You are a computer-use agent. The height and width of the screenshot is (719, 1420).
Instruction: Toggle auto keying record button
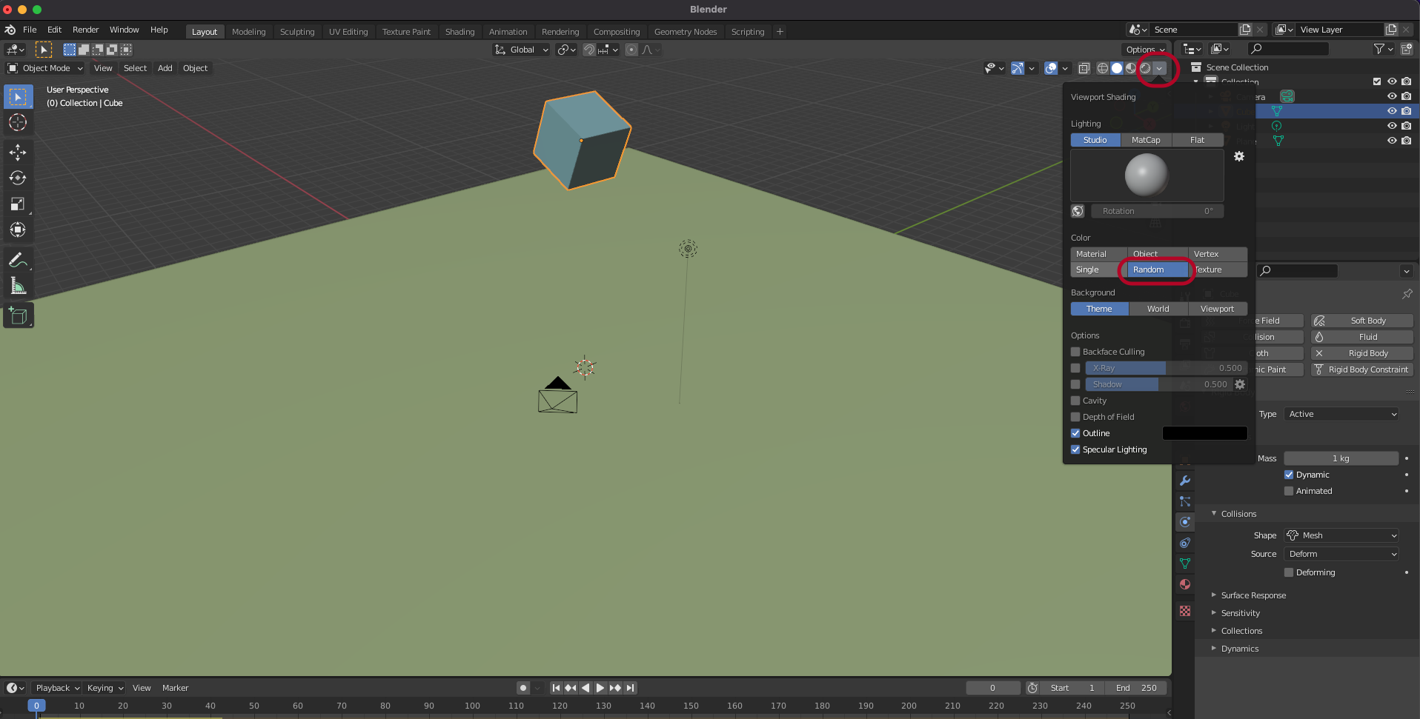click(523, 688)
